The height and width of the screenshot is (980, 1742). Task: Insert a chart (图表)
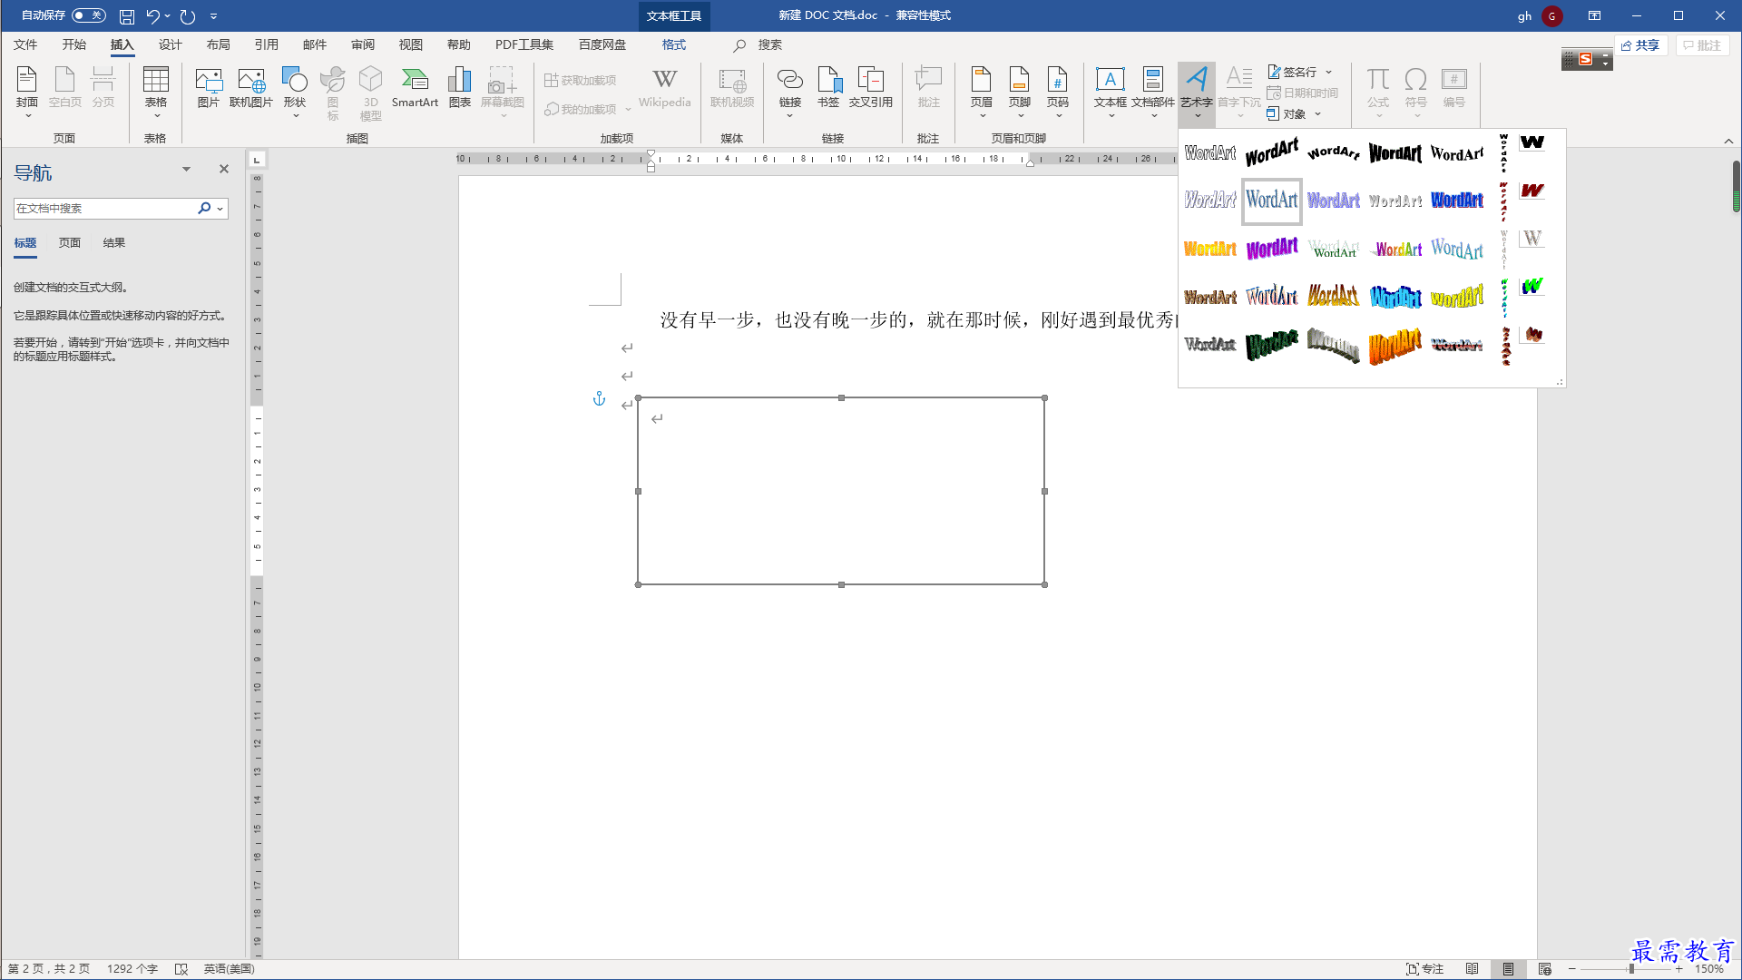pyautogui.click(x=460, y=88)
